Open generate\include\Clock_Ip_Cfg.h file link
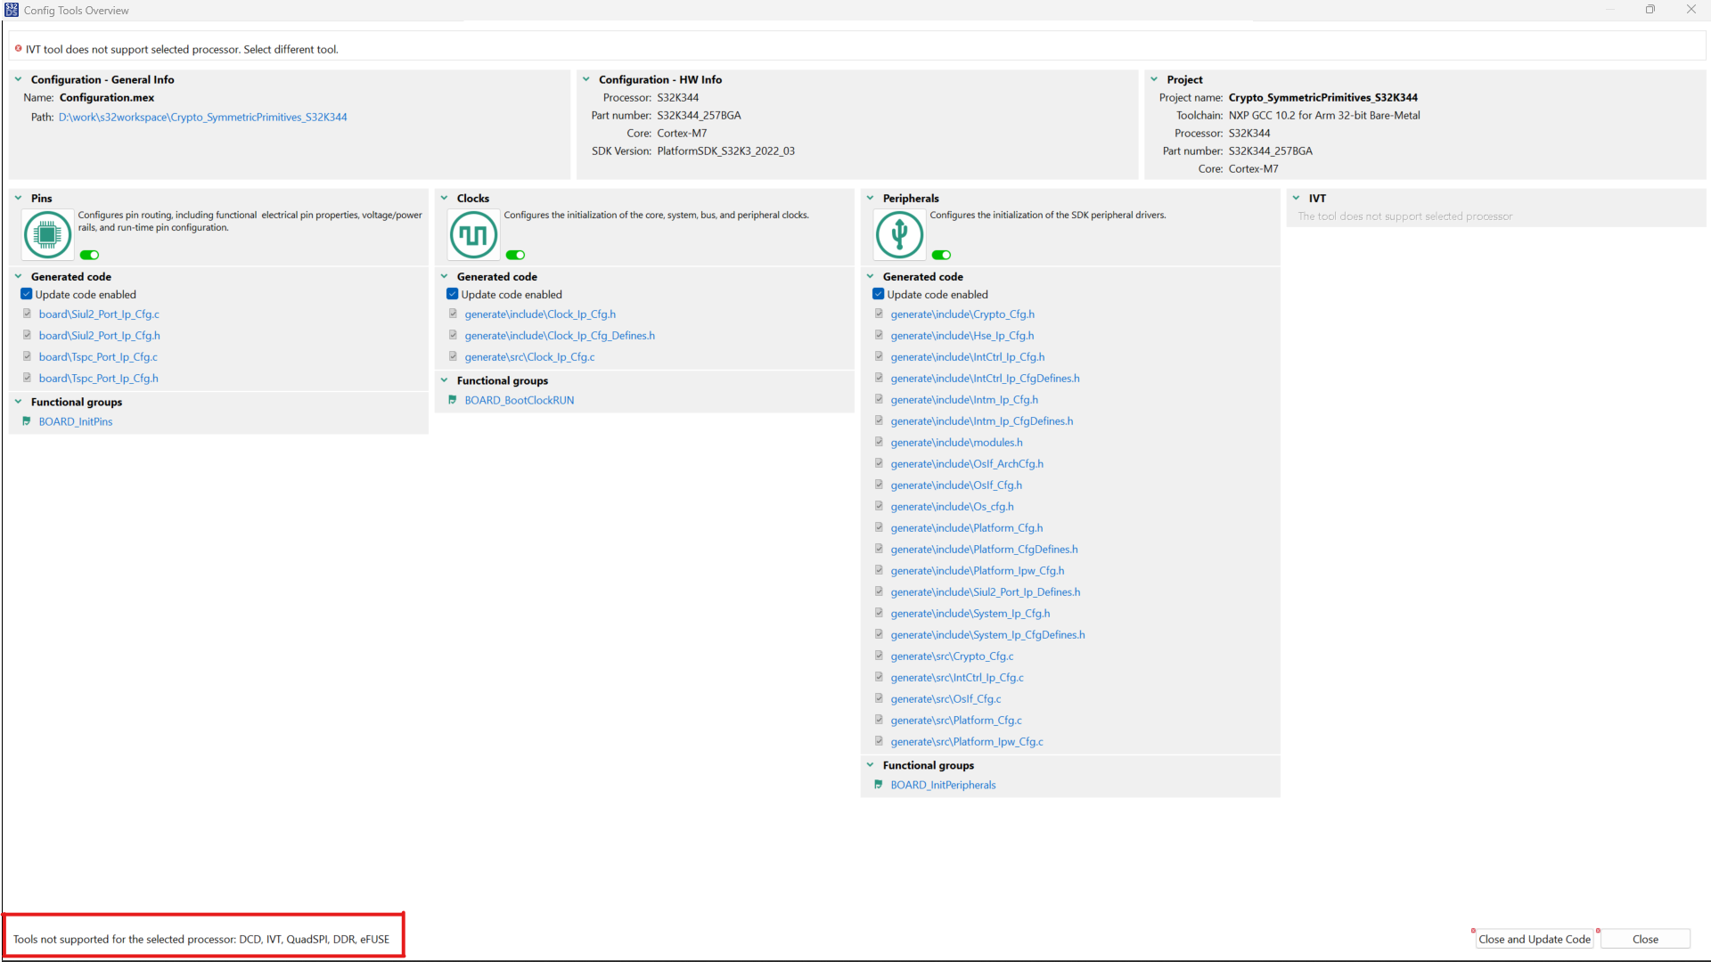This screenshot has width=1711, height=962. 540,314
